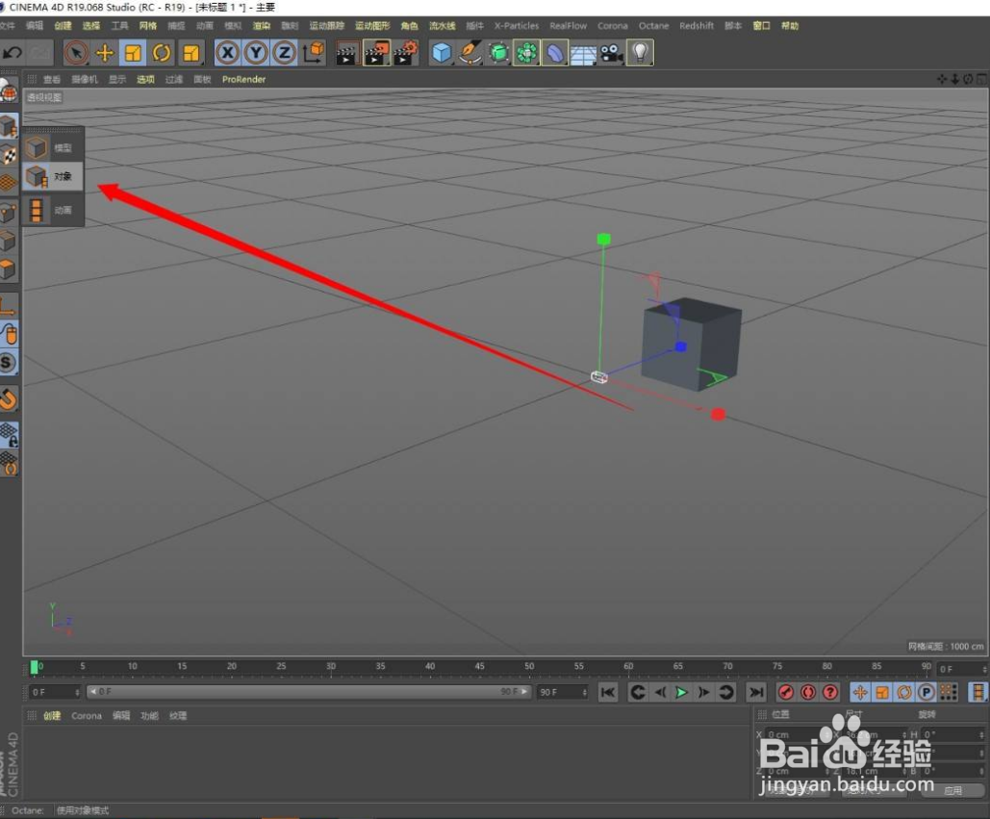The width and height of the screenshot is (990, 819).
Task: Toggle the X axis lock
Action: click(228, 53)
